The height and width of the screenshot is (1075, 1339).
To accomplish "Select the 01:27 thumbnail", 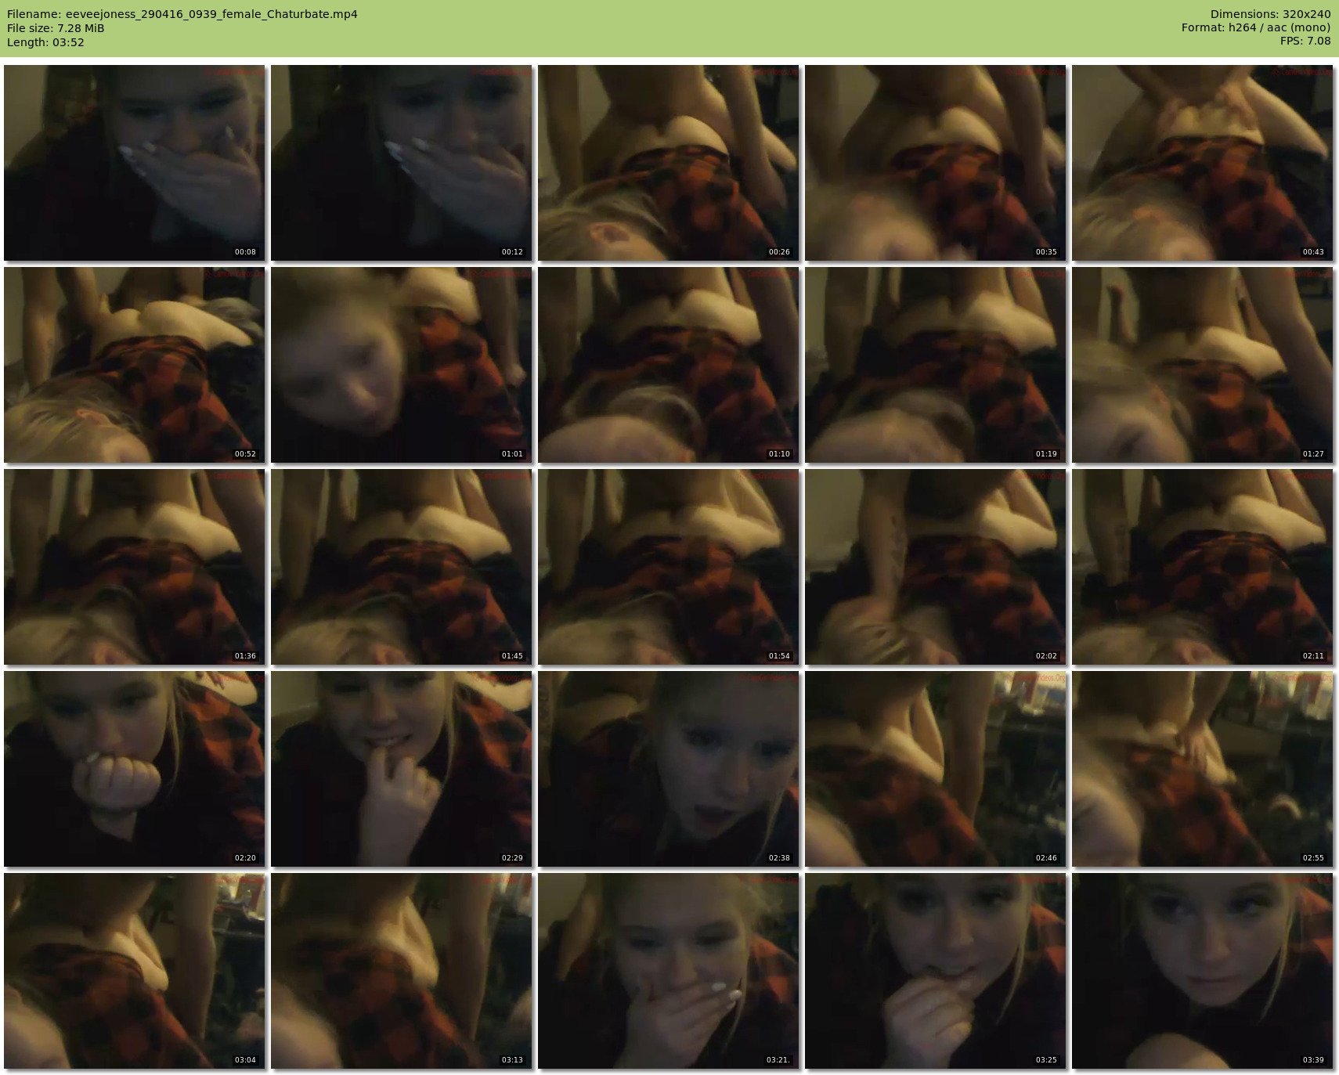I will (x=1203, y=365).
